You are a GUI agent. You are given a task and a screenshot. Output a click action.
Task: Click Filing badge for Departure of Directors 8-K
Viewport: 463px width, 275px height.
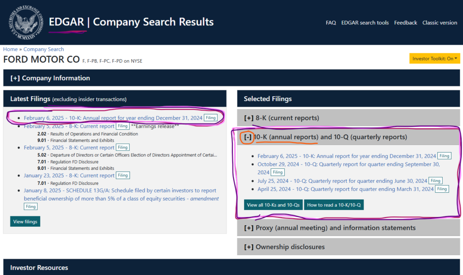pyautogui.click(x=123, y=147)
